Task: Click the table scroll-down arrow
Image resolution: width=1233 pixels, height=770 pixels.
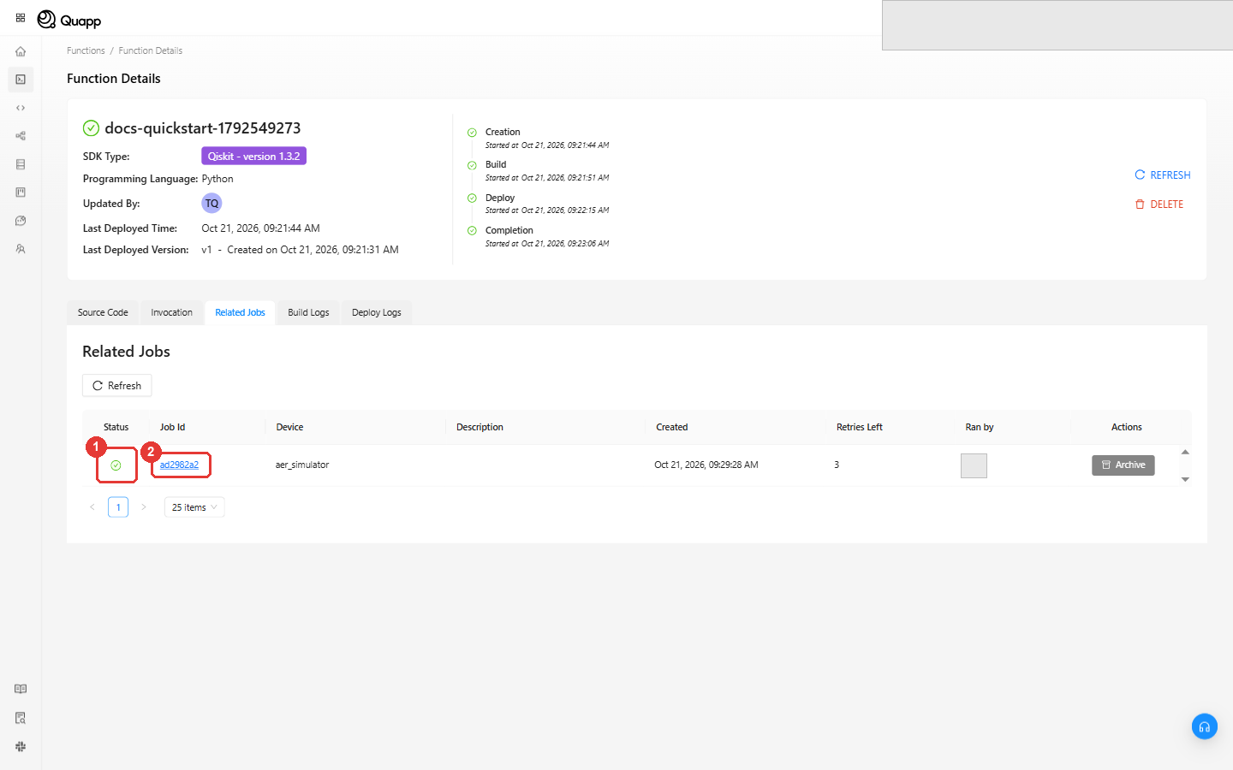Action: [x=1185, y=479]
